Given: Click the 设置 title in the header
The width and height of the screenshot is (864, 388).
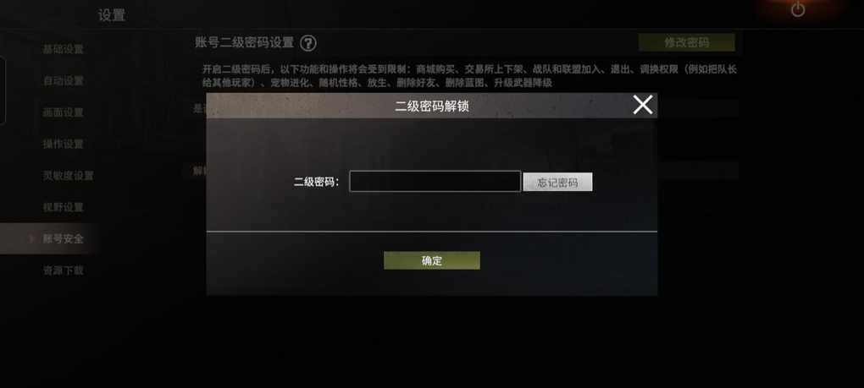Looking at the screenshot, I should pyautogui.click(x=112, y=15).
